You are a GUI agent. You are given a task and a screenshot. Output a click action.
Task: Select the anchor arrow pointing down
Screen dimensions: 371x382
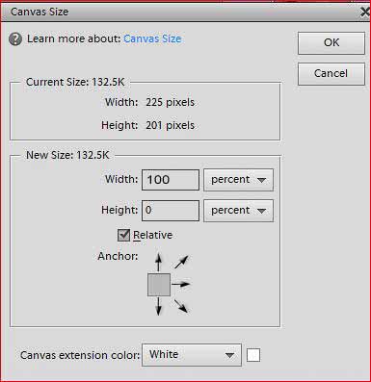tap(158, 306)
